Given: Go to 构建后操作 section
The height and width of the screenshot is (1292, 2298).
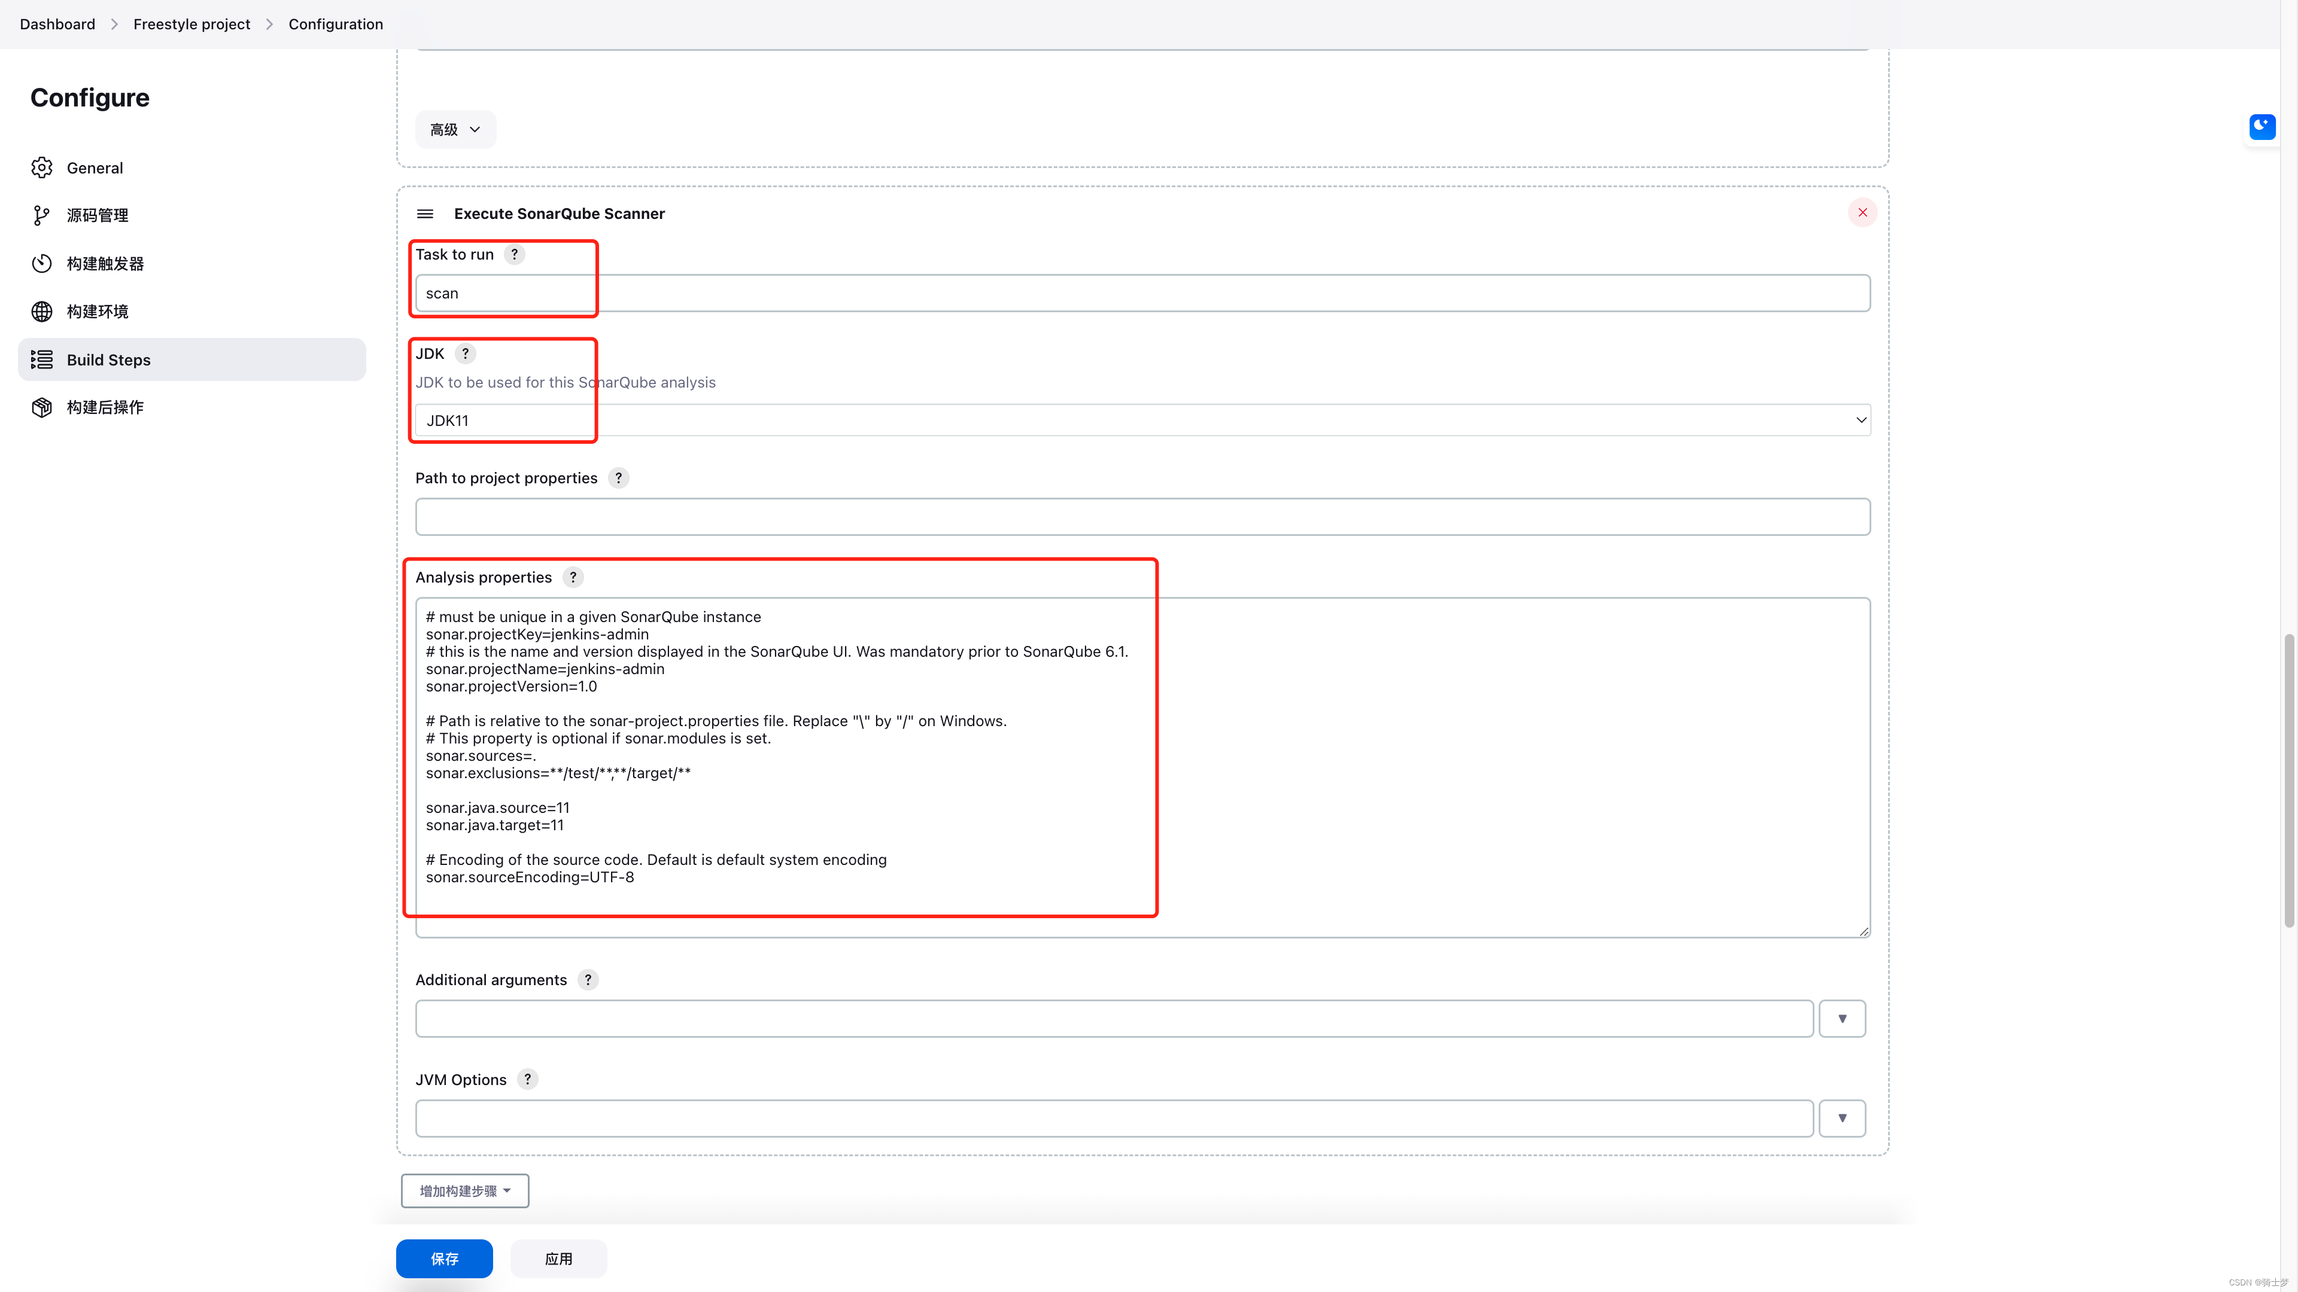Looking at the screenshot, I should [x=191, y=407].
